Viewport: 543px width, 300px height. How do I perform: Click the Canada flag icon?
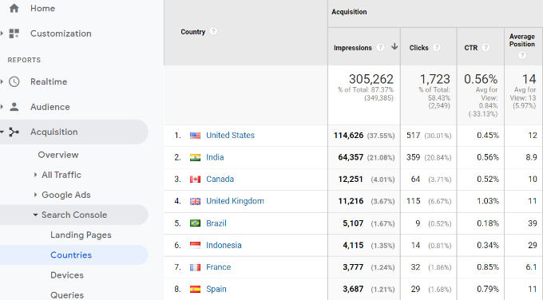pos(195,180)
